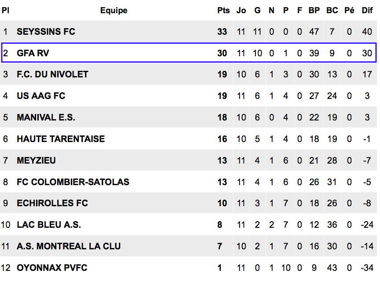Image resolution: width=380 pixels, height=281 pixels.
Task: Select the highlighted GFA RV row
Action: [189, 53]
